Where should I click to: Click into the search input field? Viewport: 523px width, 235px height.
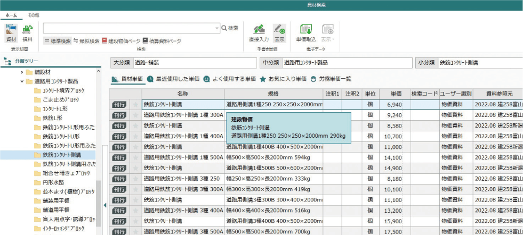128,28
